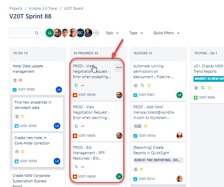
Task: Click the search magnifier icon
Action: point(37,33)
